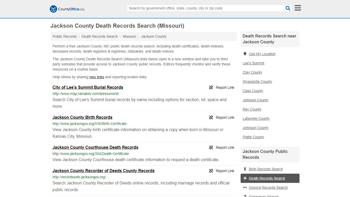Open City of Lee's Summit Burial Records
The width and height of the screenshot is (350, 197).
(88, 87)
